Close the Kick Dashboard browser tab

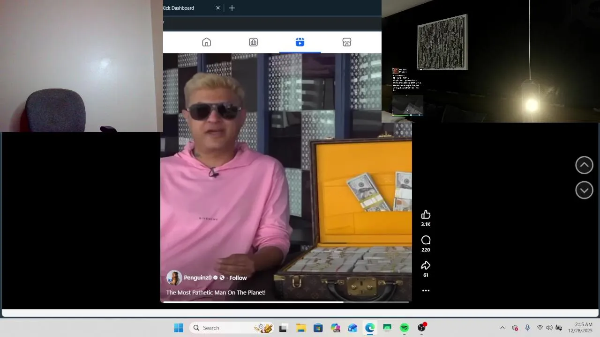pyautogui.click(x=217, y=8)
